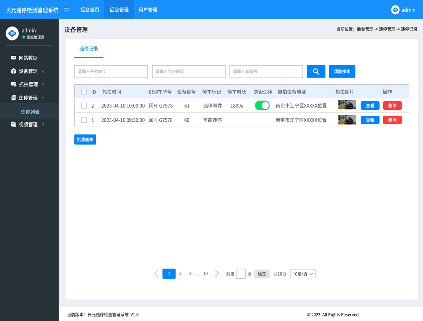Open the 后台首页 top navigation item
The width and height of the screenshot is (423, 321).
click(90, 10)
